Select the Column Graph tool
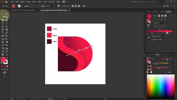Viewport: 177px width, 100px height. (x=7, y=48)
